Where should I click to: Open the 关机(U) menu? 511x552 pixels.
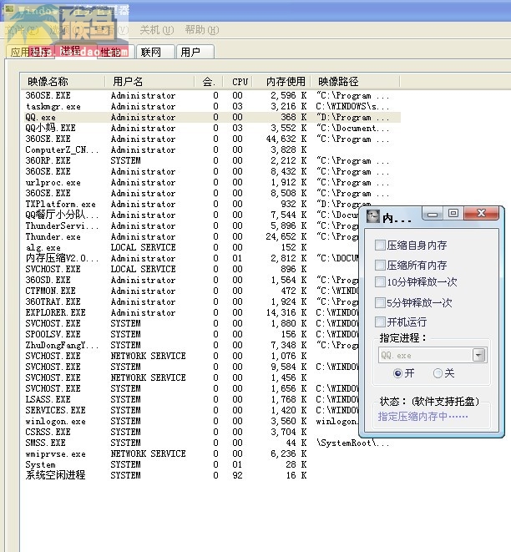click(x=157, y=30)
